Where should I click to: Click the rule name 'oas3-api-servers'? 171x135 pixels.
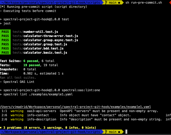(x=42, y=111)
